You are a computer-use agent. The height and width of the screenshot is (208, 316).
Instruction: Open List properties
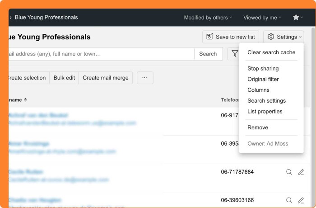point(265,112)
